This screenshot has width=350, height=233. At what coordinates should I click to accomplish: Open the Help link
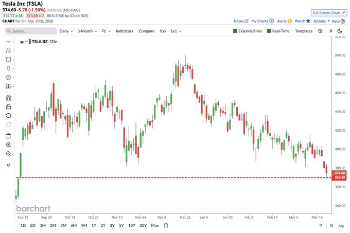pos(338,21)
